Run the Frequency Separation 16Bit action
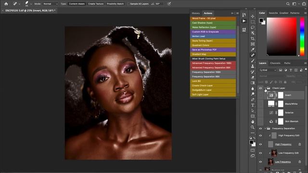 click(x=213, y=72)
